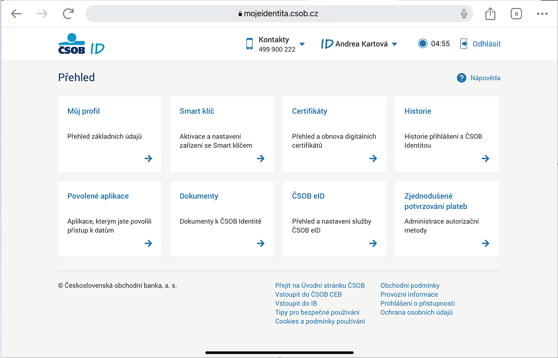
Task: Click Ochrana osobních údajů link
Action: coord(416,312)
